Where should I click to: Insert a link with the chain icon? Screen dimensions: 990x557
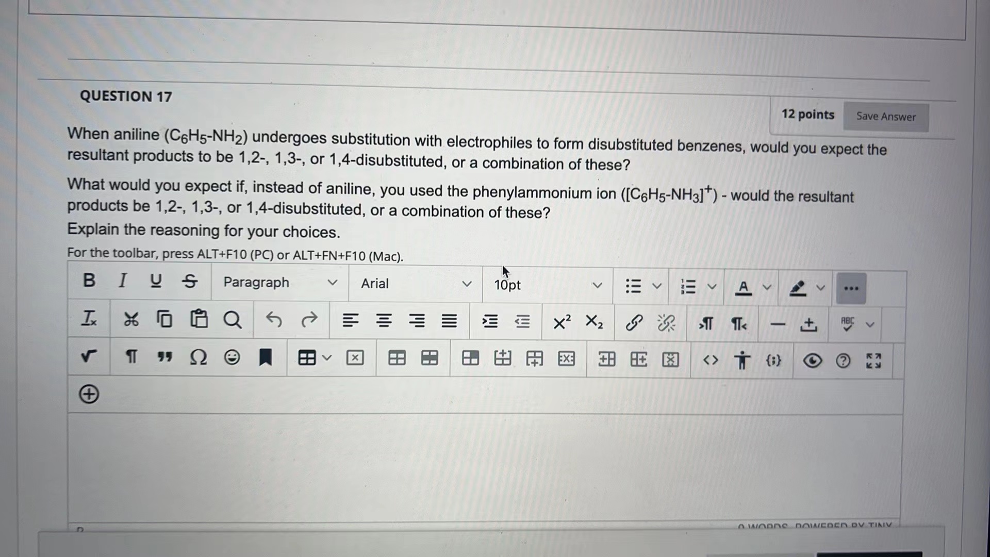point(634,323)
